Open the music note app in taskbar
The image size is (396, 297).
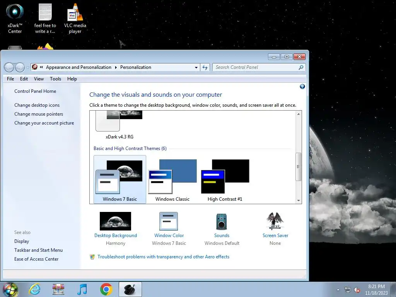[x=82, y=289]
